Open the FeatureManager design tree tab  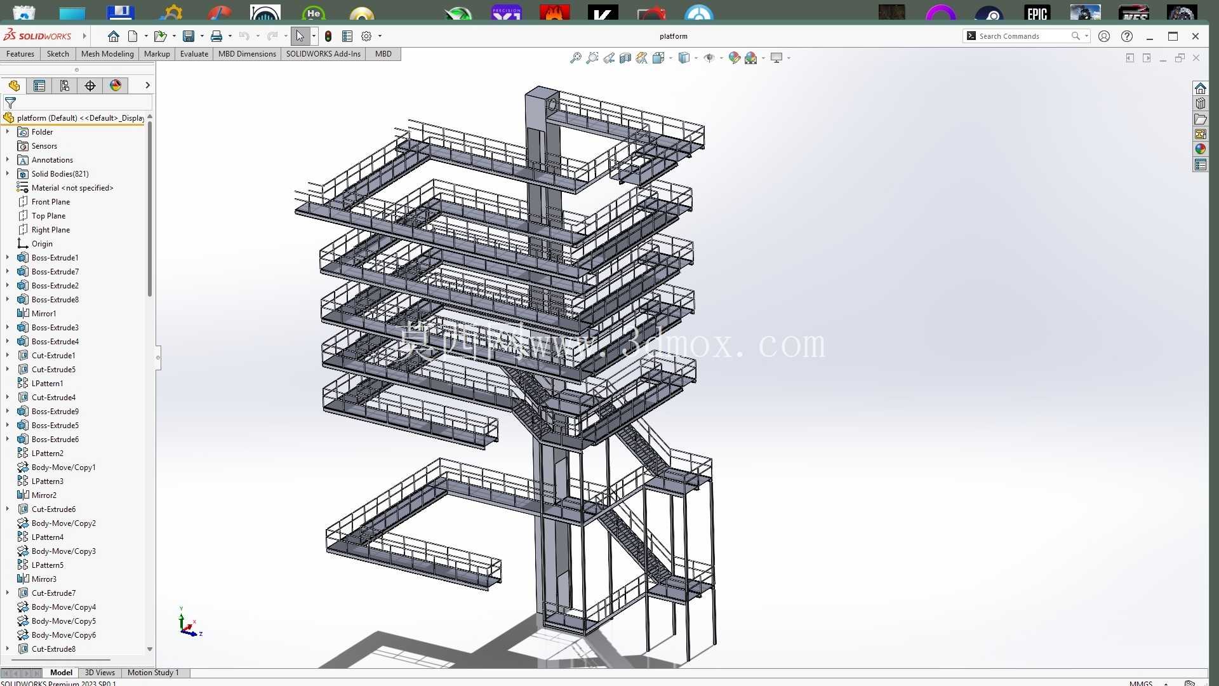point(14,86)
